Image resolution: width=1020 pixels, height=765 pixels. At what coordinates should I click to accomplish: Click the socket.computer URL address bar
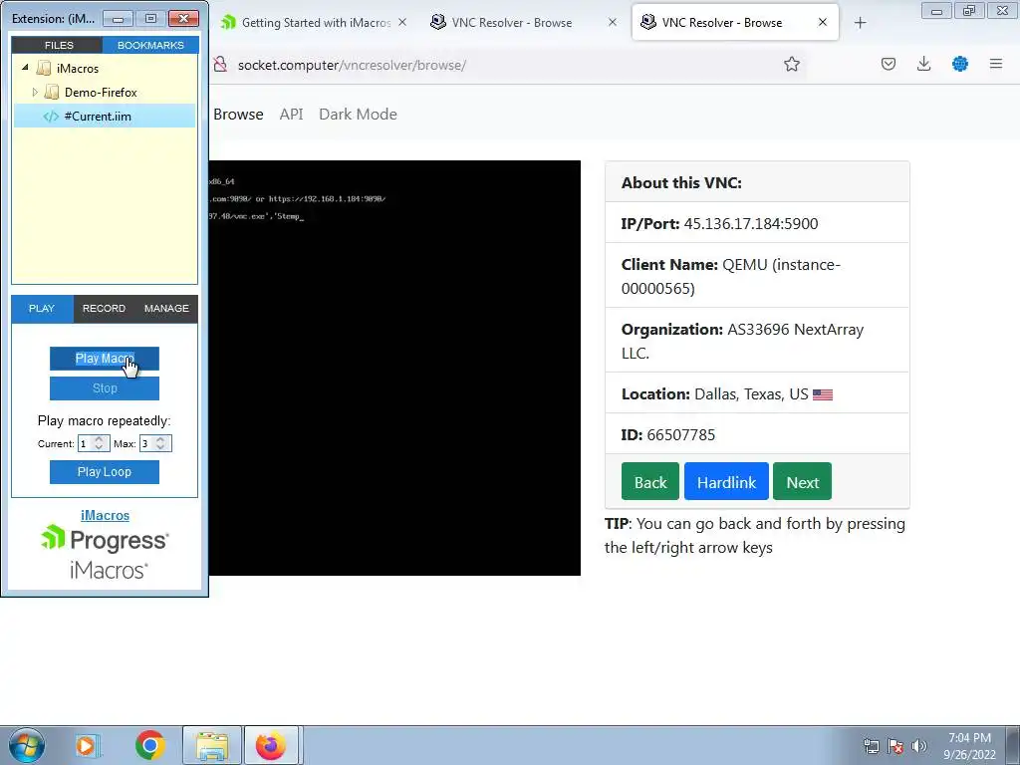352,65
